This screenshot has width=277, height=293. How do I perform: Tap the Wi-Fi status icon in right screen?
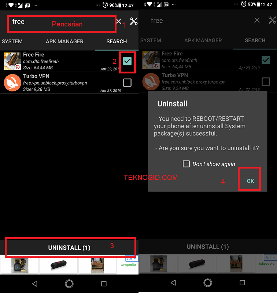(x=149, y=4)
